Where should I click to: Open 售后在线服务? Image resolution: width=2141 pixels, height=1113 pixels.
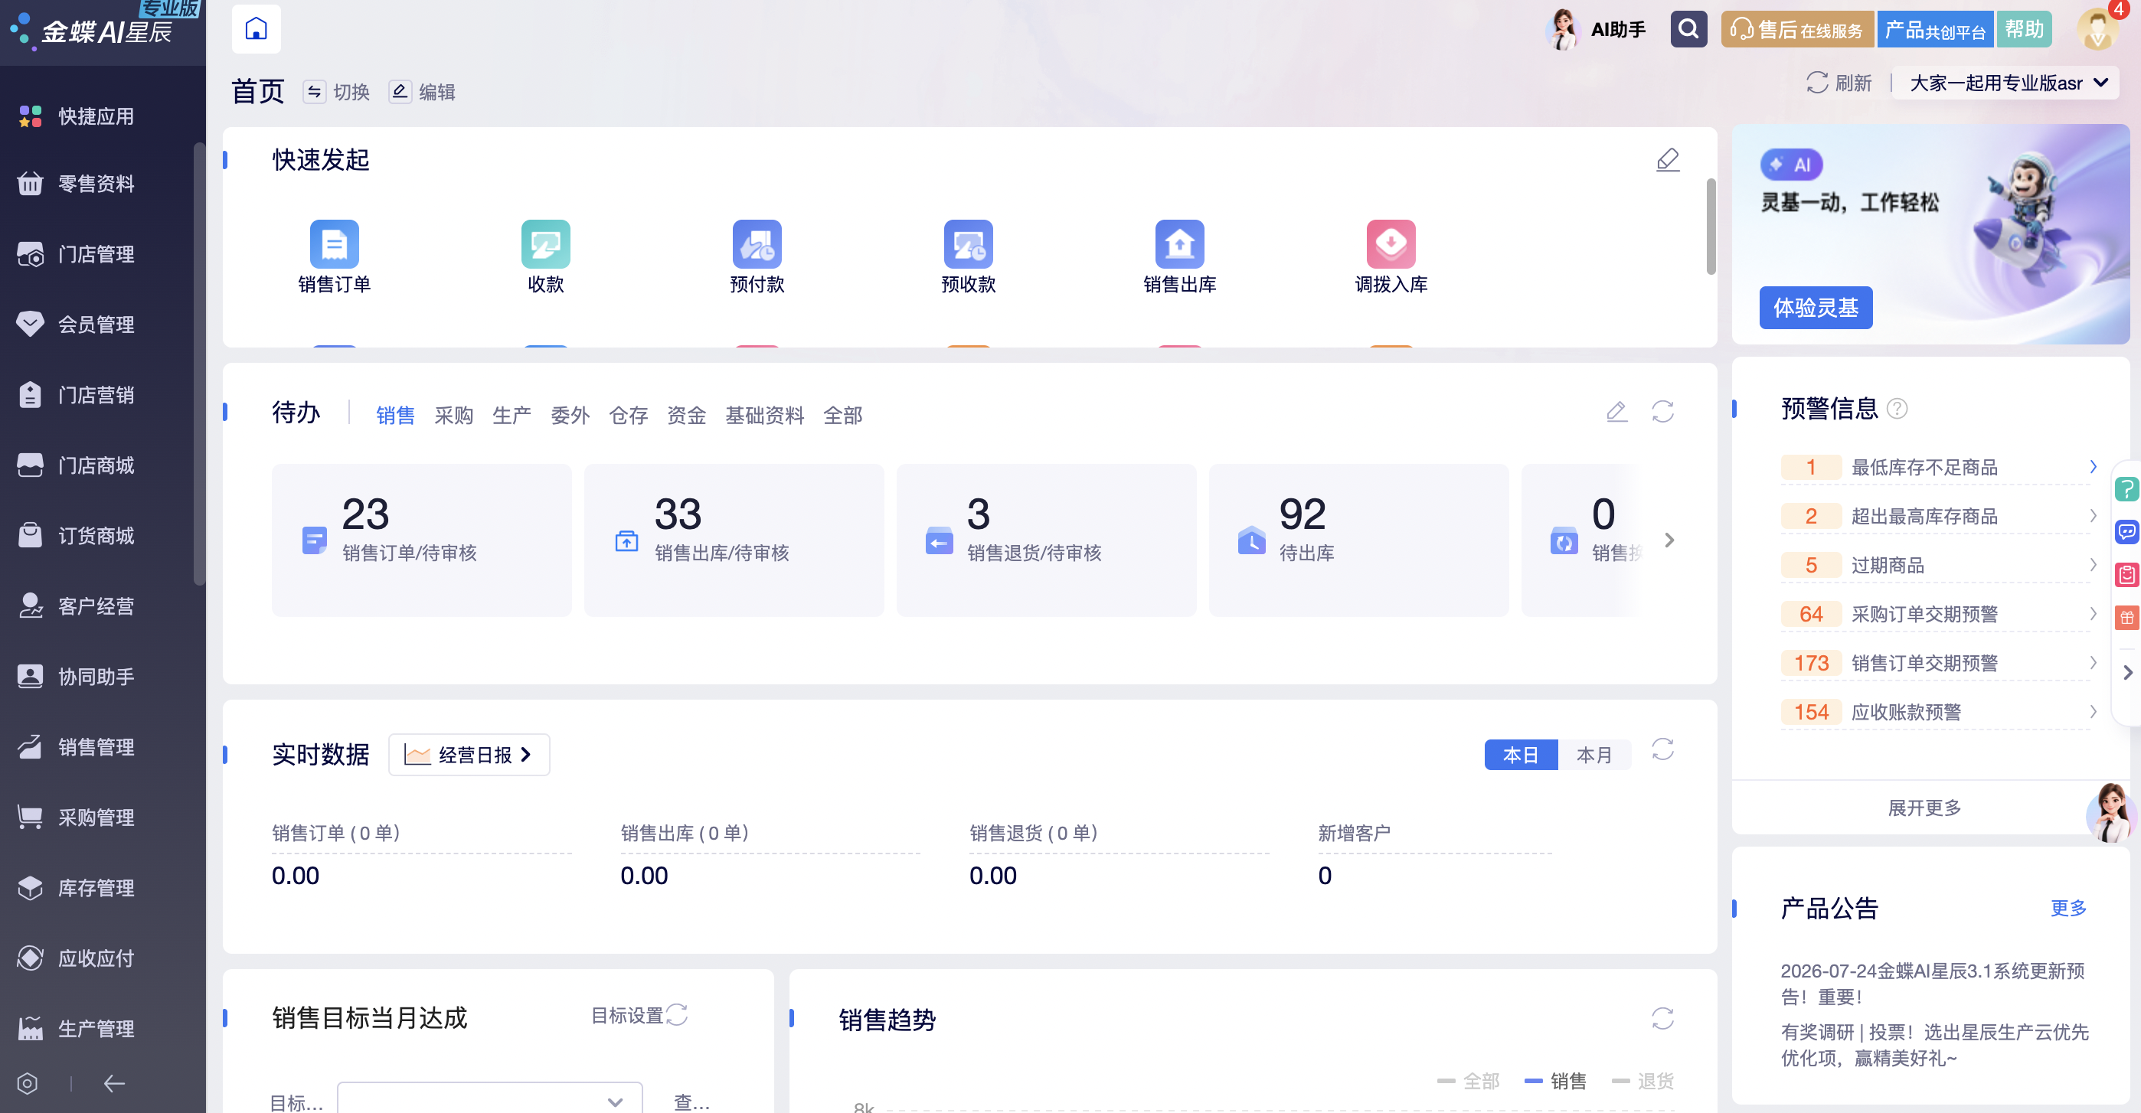[1797, 30]
